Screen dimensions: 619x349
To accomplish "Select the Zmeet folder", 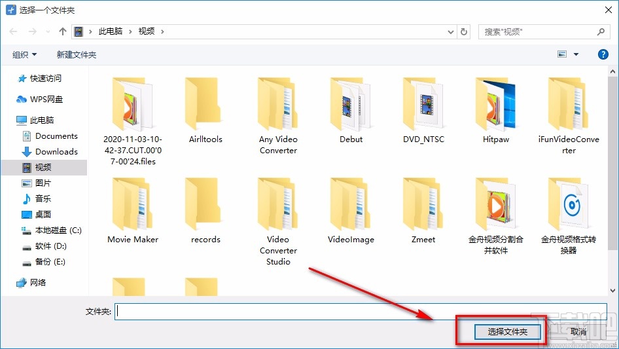I will coord(423,211).
